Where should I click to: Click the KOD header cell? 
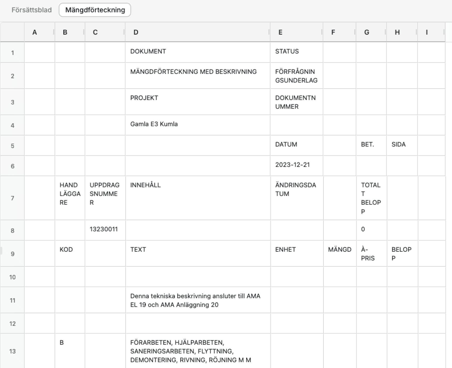pyautogui.click(x=70, y=254)
